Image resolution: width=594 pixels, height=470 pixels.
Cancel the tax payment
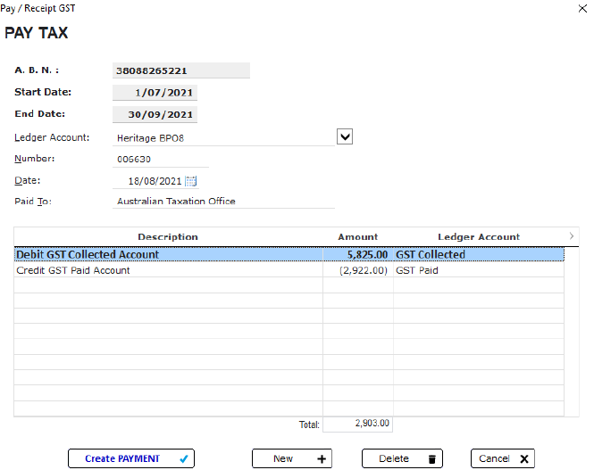pos(503,458)
